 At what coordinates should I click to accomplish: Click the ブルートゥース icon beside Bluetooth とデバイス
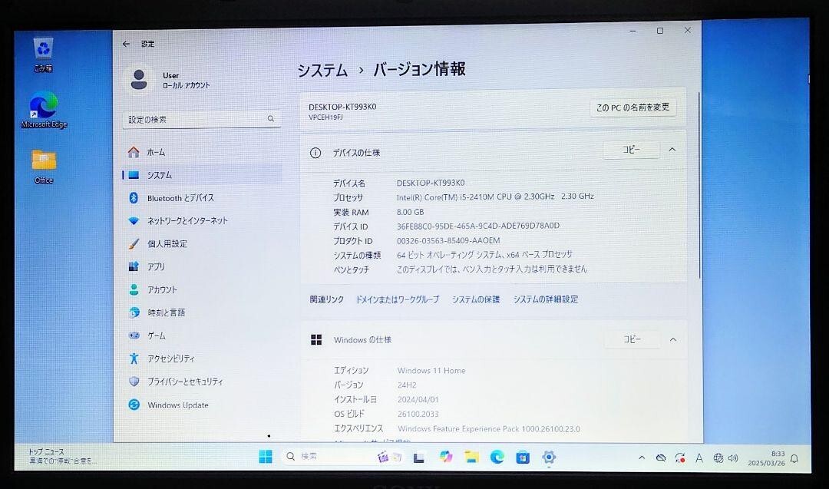point(134,198)
